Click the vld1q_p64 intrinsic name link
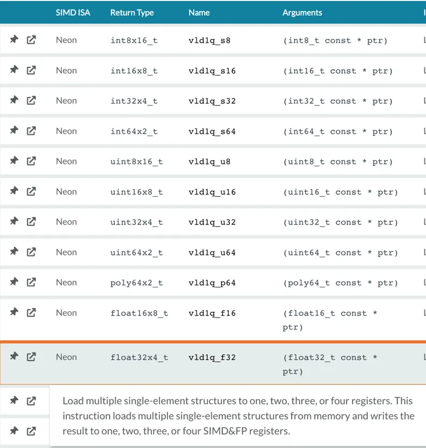426x448 pixels. coord(212,283)
